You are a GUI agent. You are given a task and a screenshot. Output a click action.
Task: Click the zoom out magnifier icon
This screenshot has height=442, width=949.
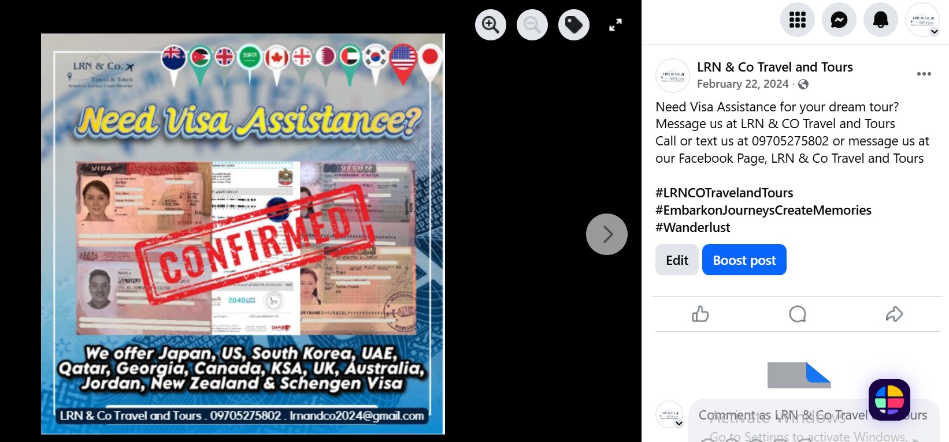(532, 25)
